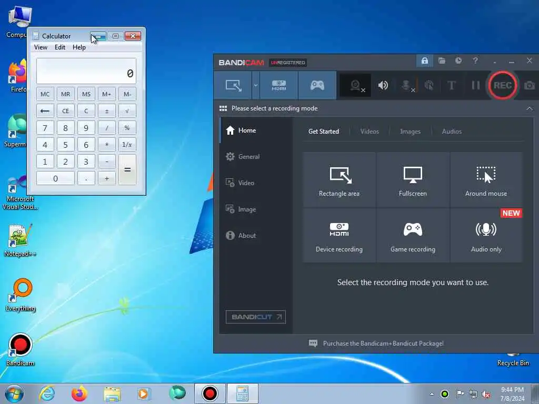Open the Everything desktop shortcut
The width and height of the screenshot is (539, 404).
(21, 295)
